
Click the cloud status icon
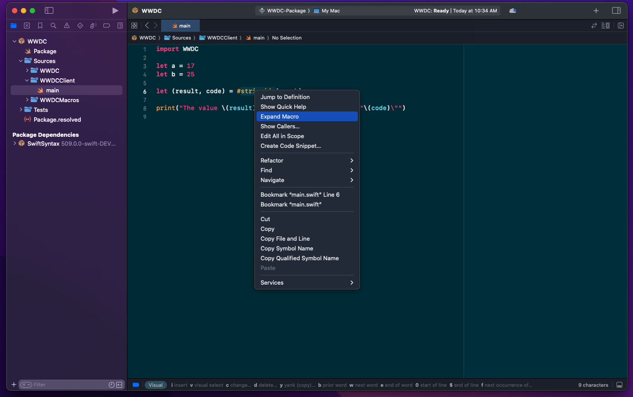tap(513, 11)
